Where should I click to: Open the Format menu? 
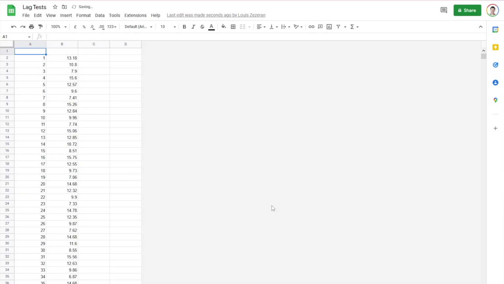tap(83, 15)
